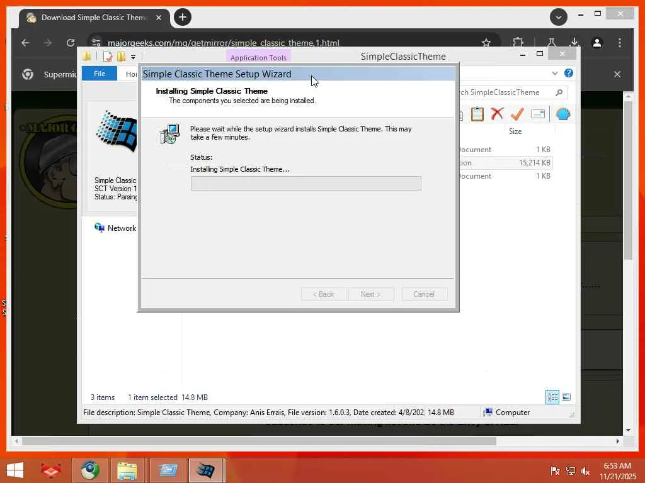The width and height of the screenshot is (645, 483).
Task: Click the Chrome address bar URL
Action: point(224,43)
